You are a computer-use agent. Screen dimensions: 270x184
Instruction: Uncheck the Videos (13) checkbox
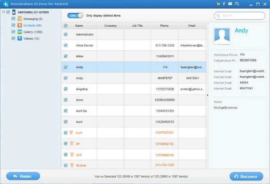(13, 38)
